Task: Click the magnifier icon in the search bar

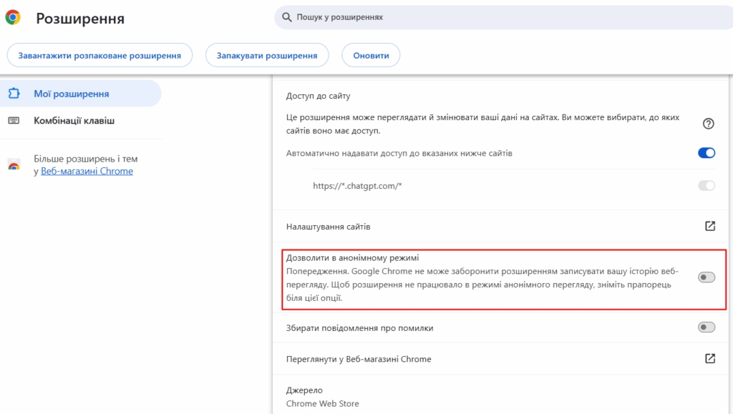Action: (286, 16)
